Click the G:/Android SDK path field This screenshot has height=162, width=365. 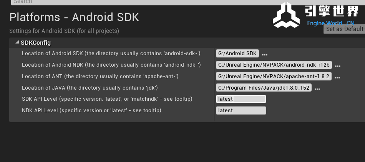[x=237, y=53]
